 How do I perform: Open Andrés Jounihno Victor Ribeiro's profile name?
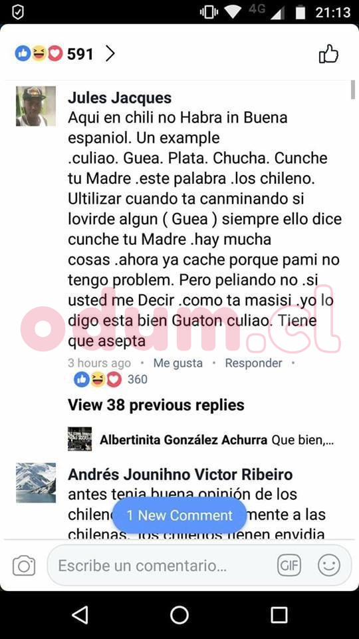(x=180, y=475)
